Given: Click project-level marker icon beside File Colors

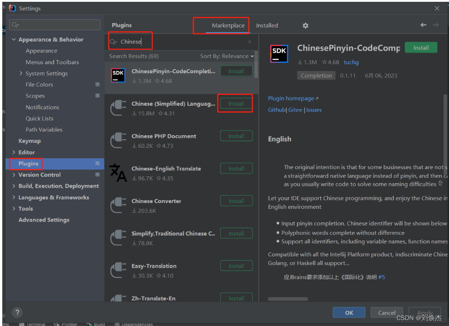Looking at the screenshot, I should tap(98, 85).
